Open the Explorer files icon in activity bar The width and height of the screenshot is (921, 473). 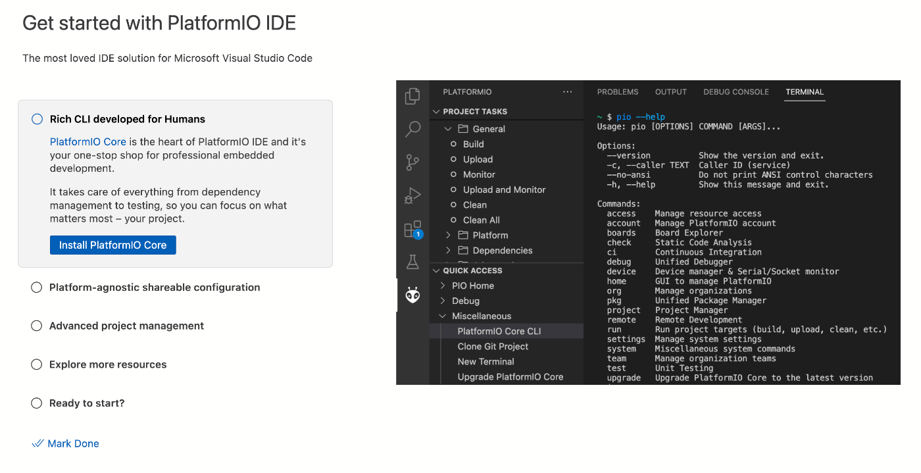click(412, 96)
